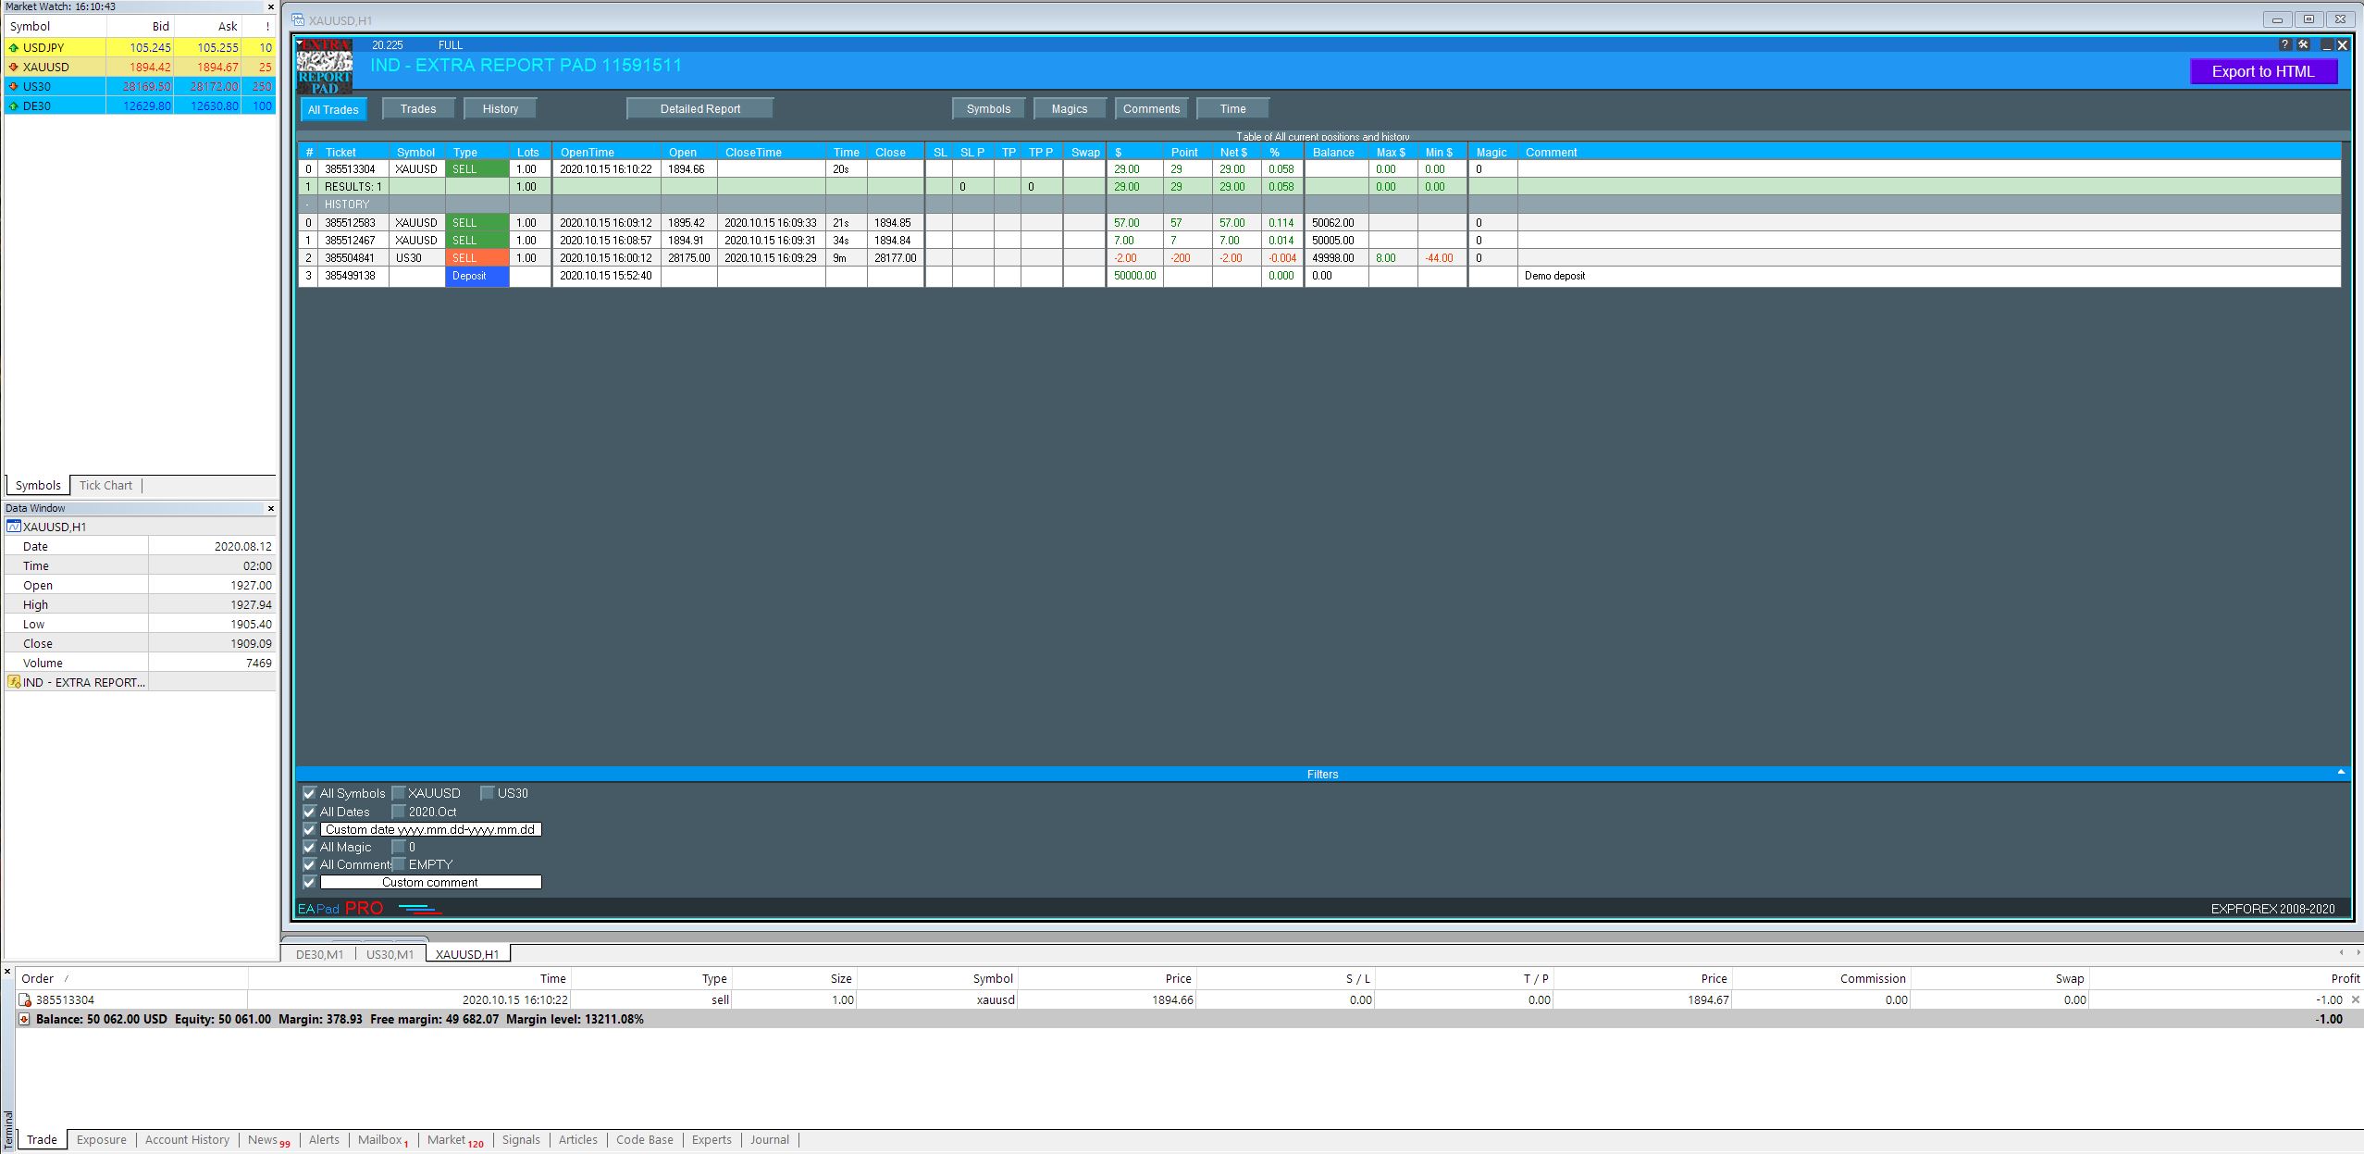
Task: Click the Custom comment input field
Action: (x=430, y=882)
